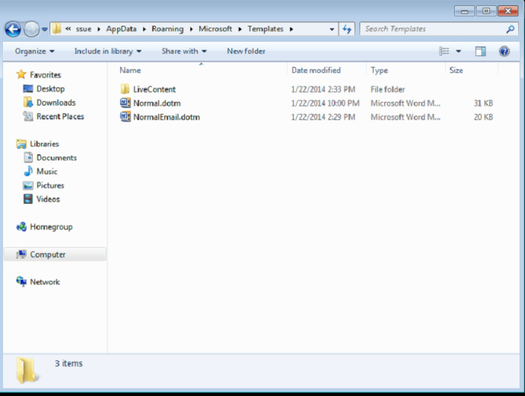Open the Organize dropdown menu
This screenshot has height=396, width=525.
pyautogui.click(x=34, y=52)
